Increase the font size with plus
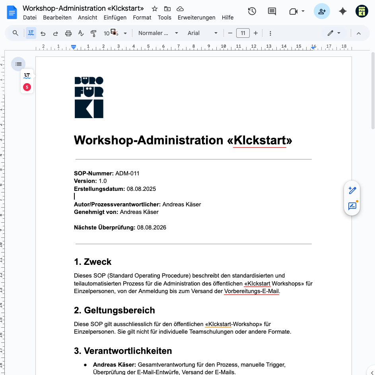Screen dimensions: 375x375 256,33
